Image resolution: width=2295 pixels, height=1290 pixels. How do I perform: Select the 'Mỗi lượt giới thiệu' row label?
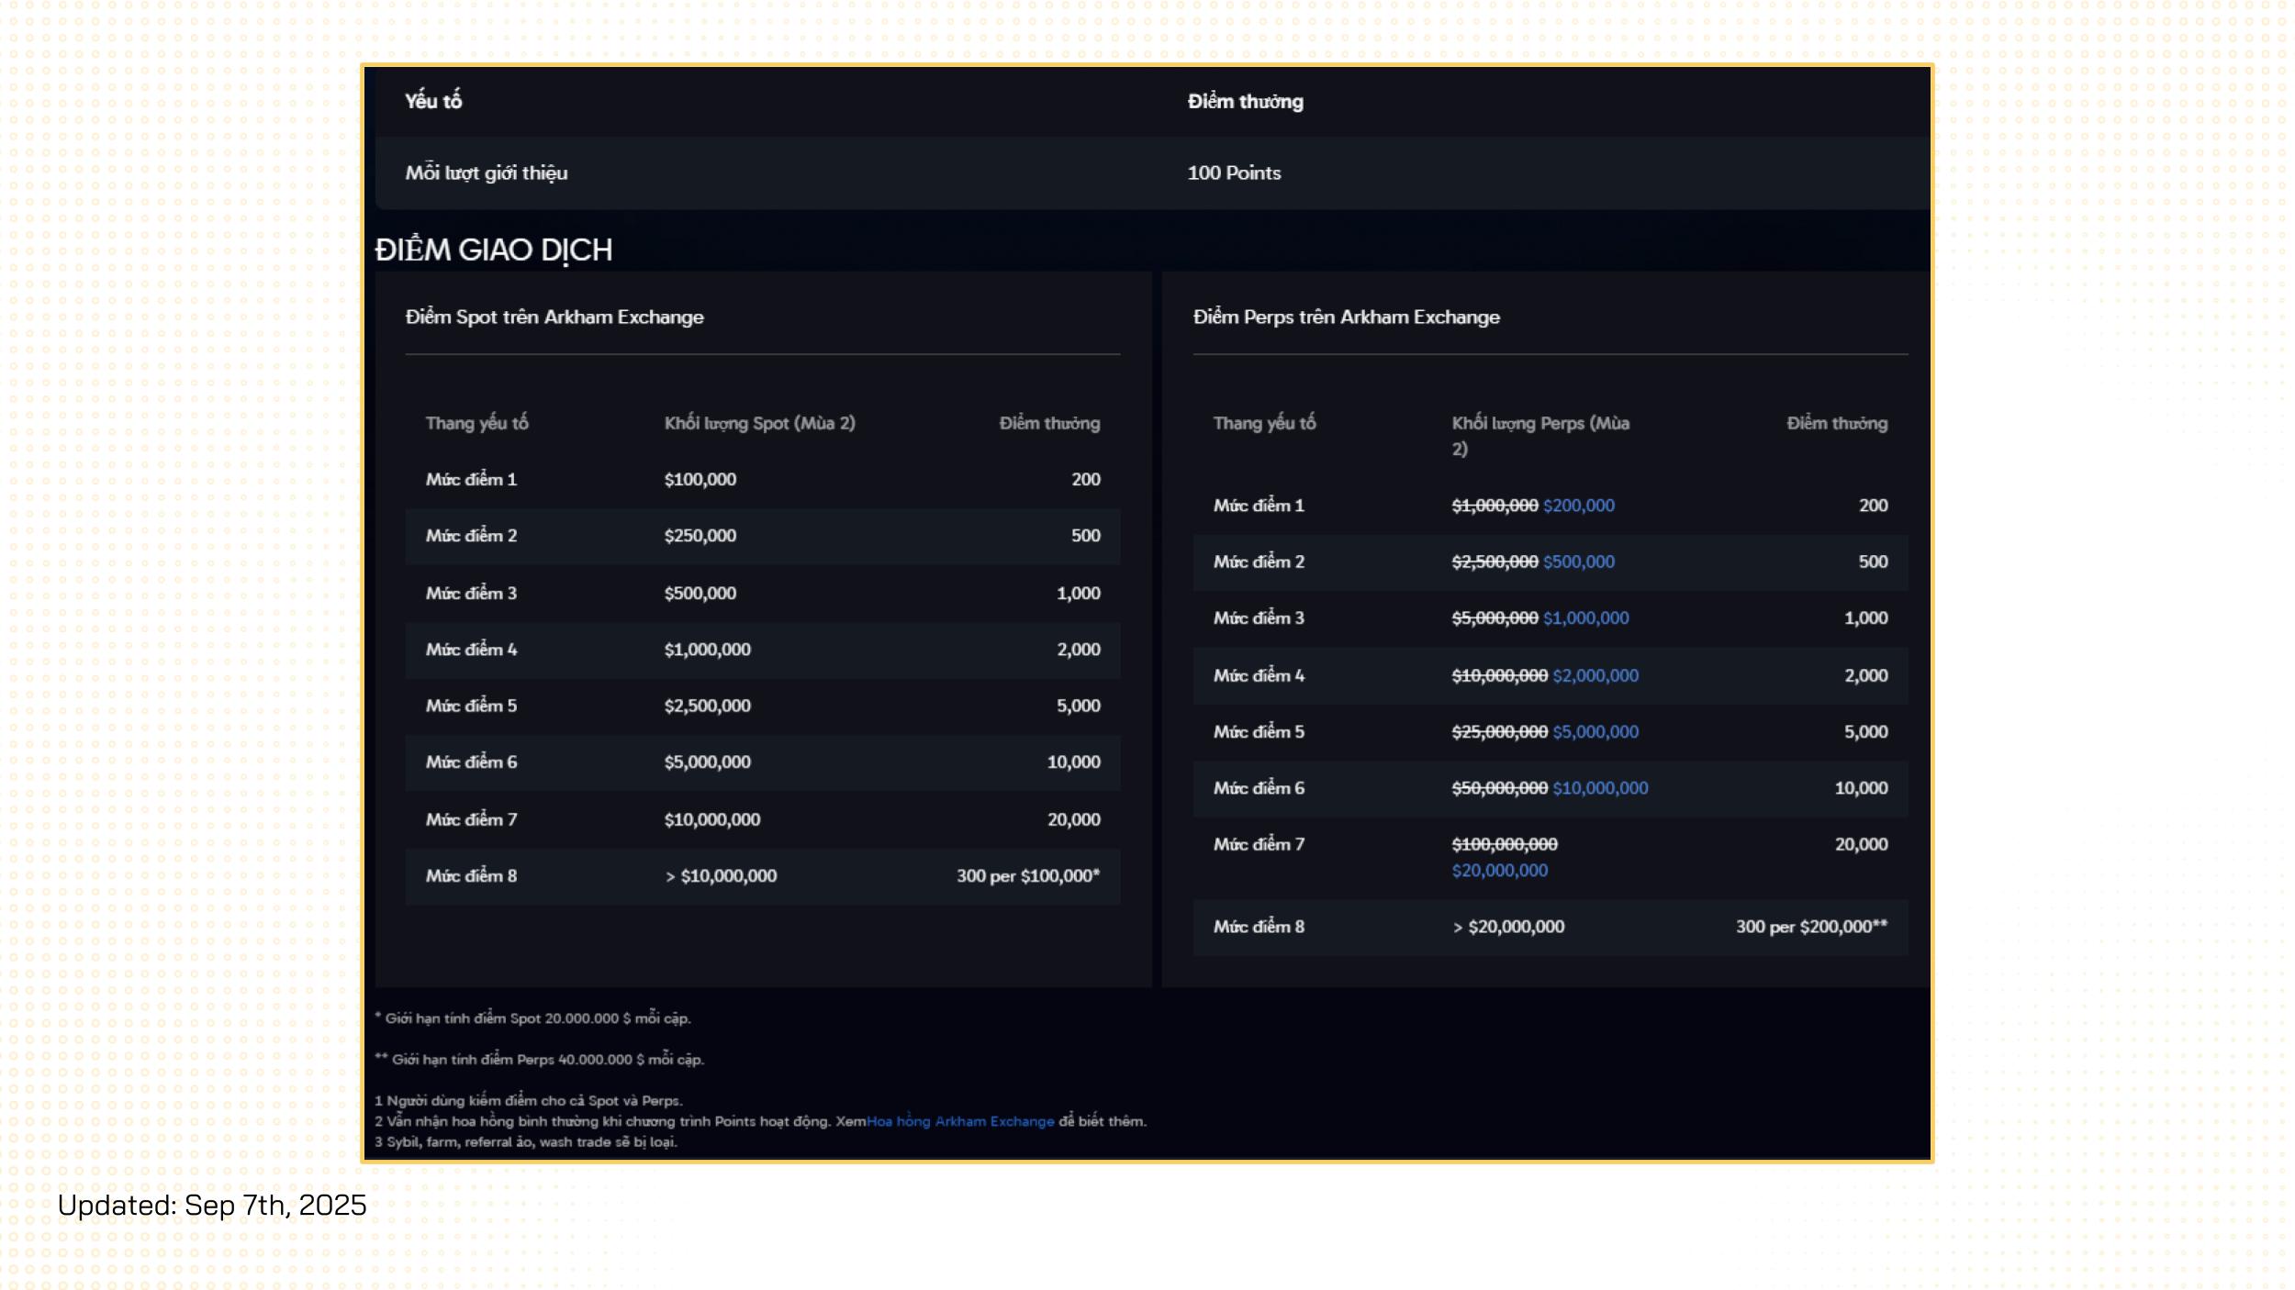[x=487, y=172]
